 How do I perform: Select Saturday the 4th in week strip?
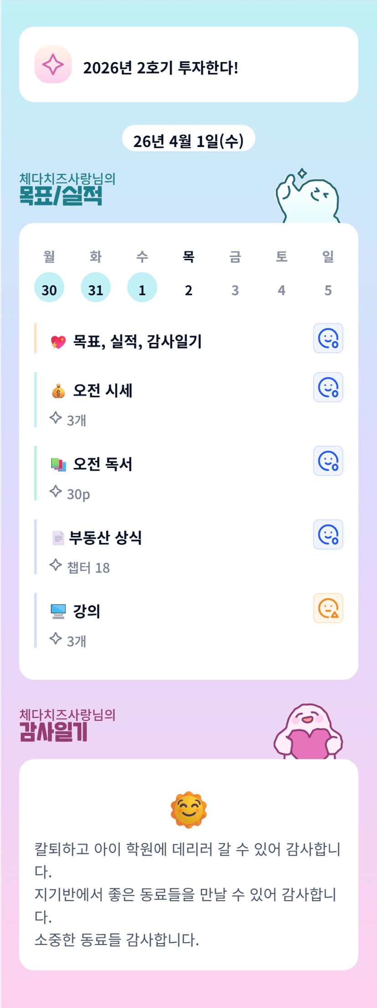point(282,289)
